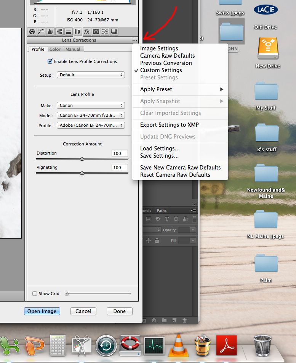Launch VLC from the dock
Viewport: 296px width, 363px height.
pyautogui.click(x=178, y=345)
